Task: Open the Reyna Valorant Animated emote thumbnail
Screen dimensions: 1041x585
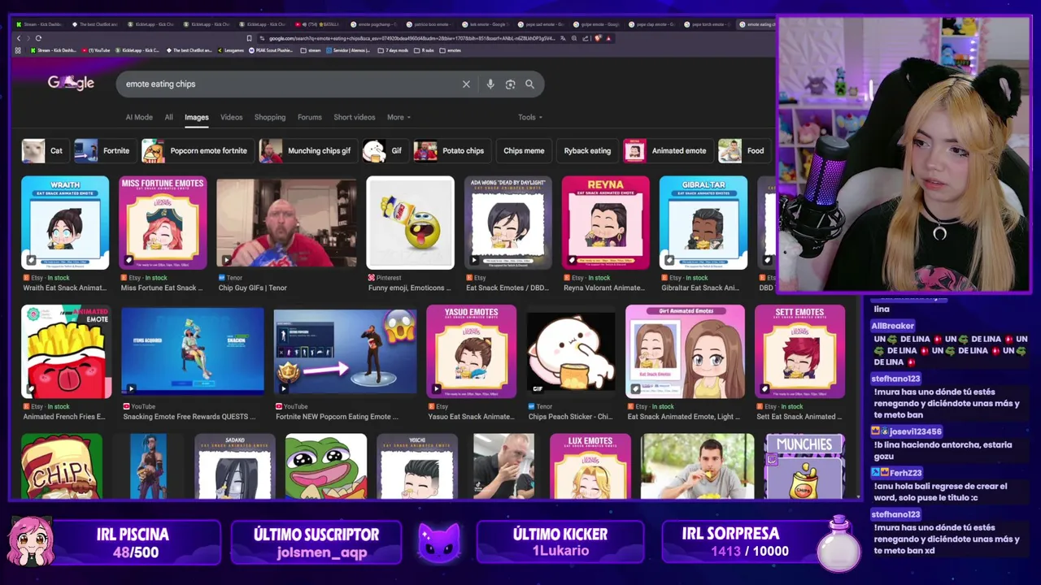Action: tap(605, 223)
